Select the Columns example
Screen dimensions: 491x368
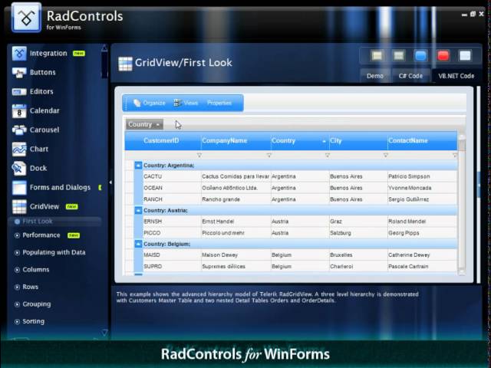36,270
